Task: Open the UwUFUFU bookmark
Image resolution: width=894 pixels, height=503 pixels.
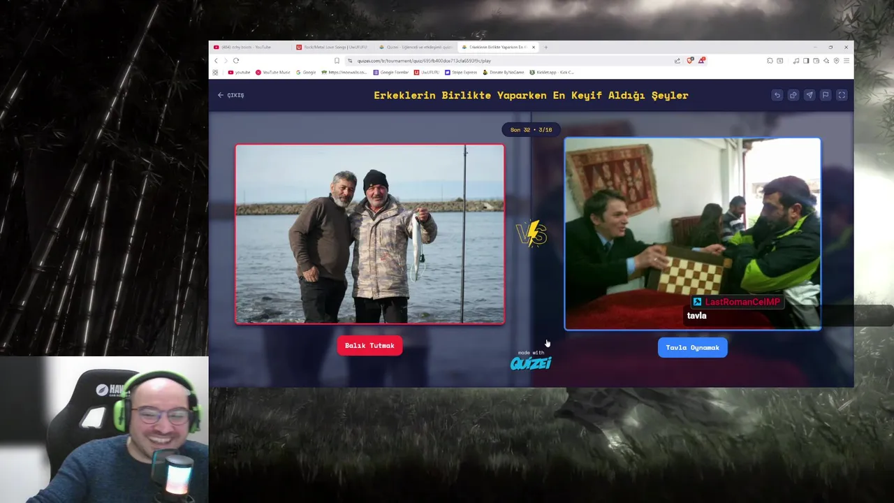Action: point(427,72)
